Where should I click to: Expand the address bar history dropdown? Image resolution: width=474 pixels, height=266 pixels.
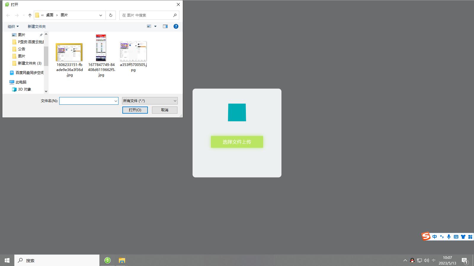pyautogui.click(x=101, y=15)
